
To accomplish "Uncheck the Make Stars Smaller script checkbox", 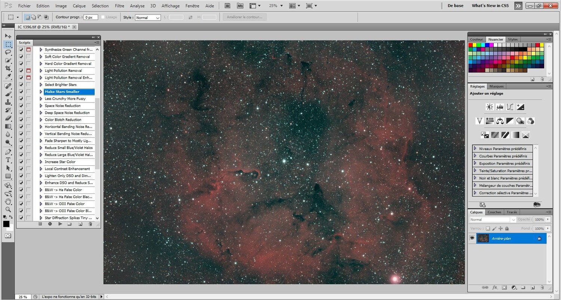I will (21, 92).
